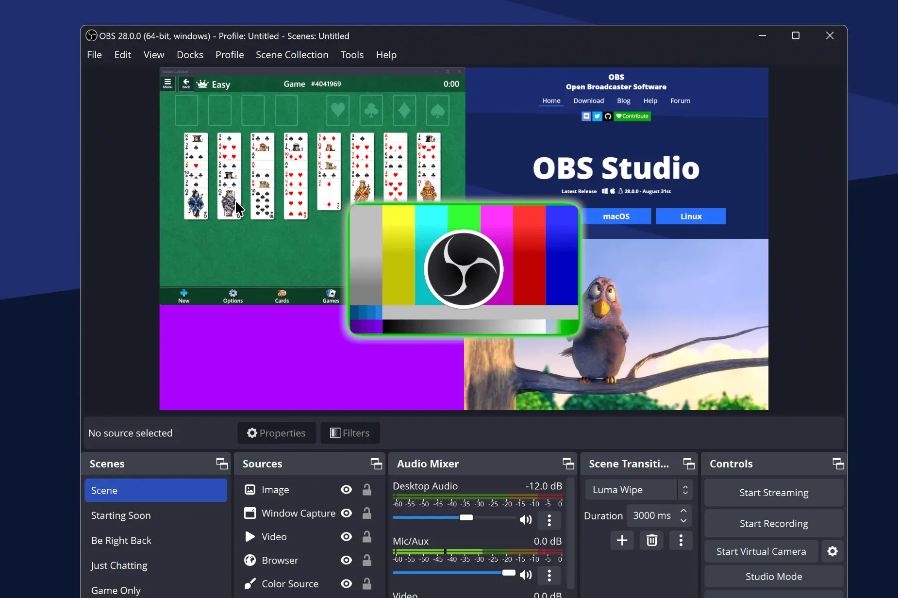This screenshot has height=598, width=898.
Task: Select the Video source play icon
Action: click(x=250, y=536)
